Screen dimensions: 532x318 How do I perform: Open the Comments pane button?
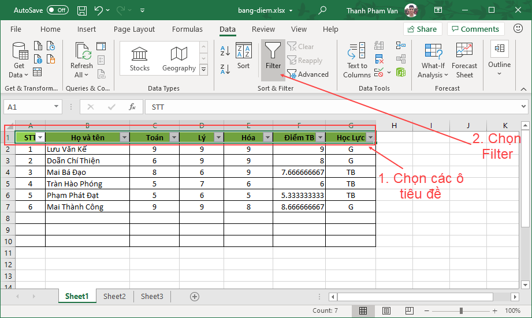coord(475,29)
